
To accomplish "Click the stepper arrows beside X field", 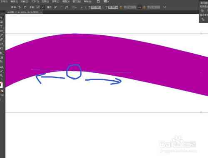I will (89, 7).
